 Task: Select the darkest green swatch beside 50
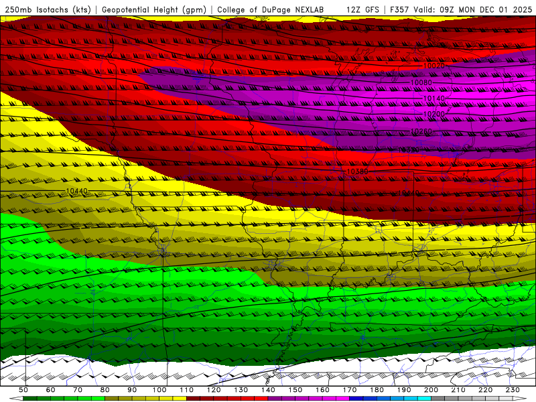coord(29,399)
